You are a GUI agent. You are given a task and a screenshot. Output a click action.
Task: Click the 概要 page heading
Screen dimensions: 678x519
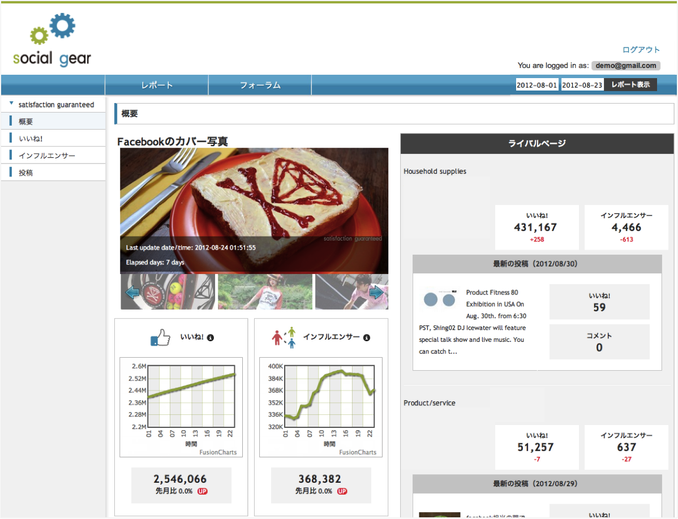130,114
